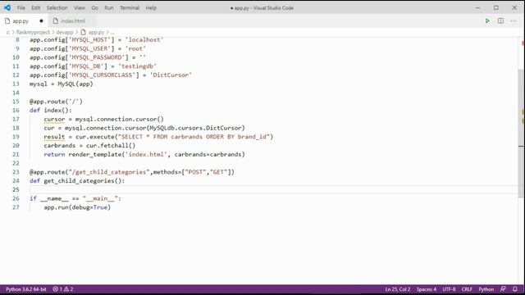Open the Terminal menu

tap(130, 7)
